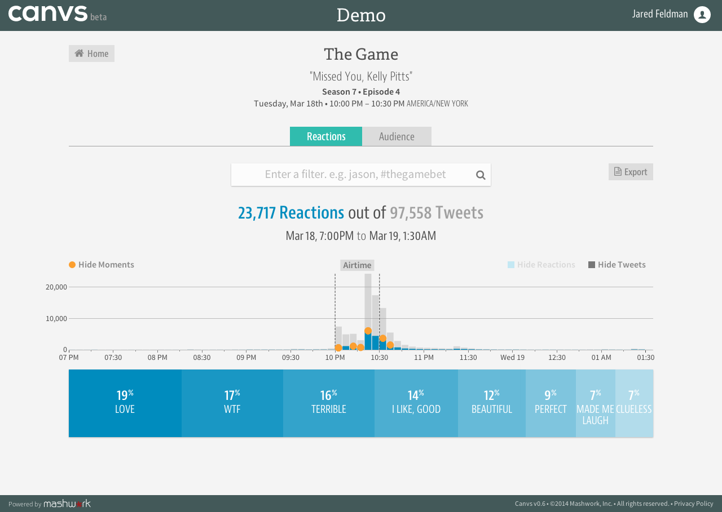
Task: Select the 14% I LIKE, GOOD block
Action: click(416, 403)
